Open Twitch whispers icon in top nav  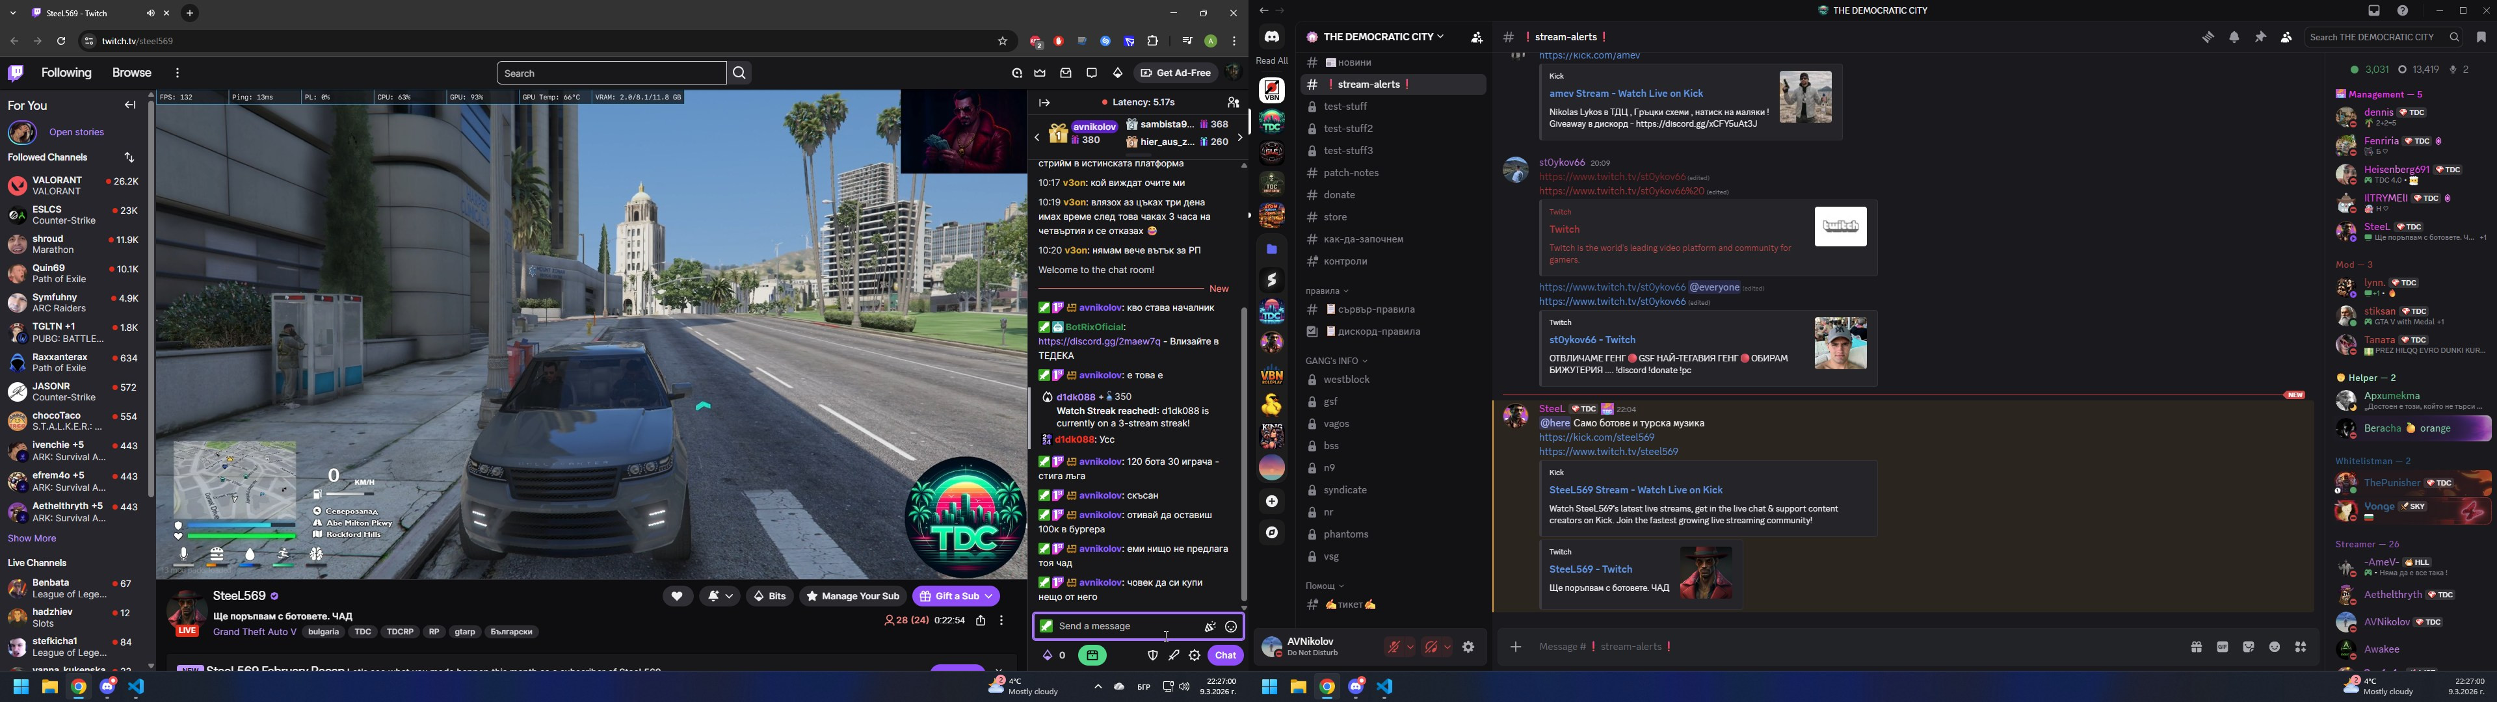(x=1092, y=73)
